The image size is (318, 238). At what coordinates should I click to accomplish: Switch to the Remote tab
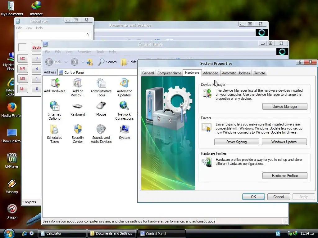pyautogui.click(x=259, y=73)
